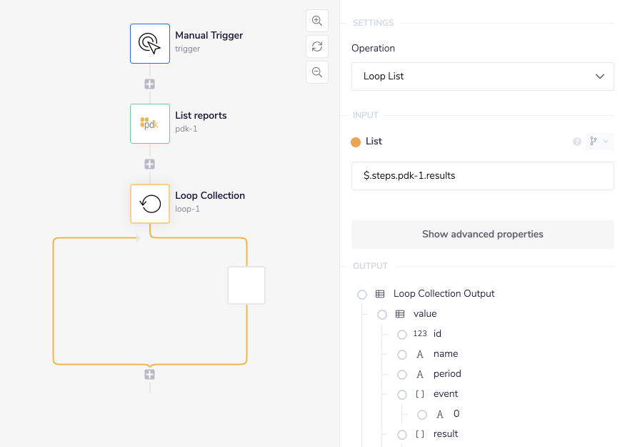Select the radio circle beside value output
This screenshot has height=447, width=625.
pyautogui.click(x=381, y=313)
